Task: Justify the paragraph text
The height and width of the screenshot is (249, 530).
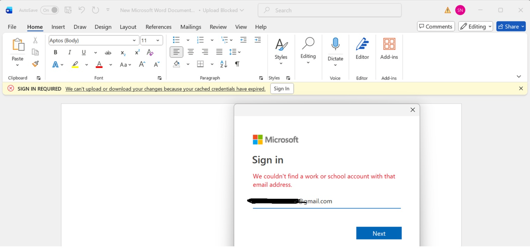Action: pos(219,52)
